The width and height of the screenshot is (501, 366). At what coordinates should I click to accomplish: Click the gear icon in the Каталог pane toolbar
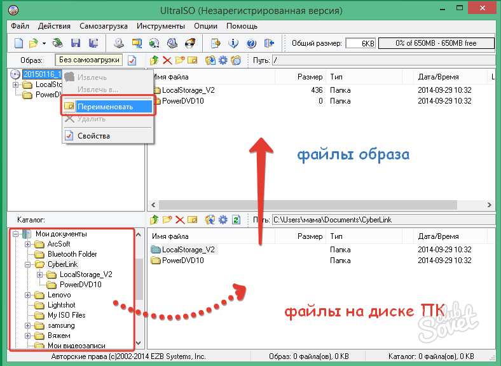223,220
